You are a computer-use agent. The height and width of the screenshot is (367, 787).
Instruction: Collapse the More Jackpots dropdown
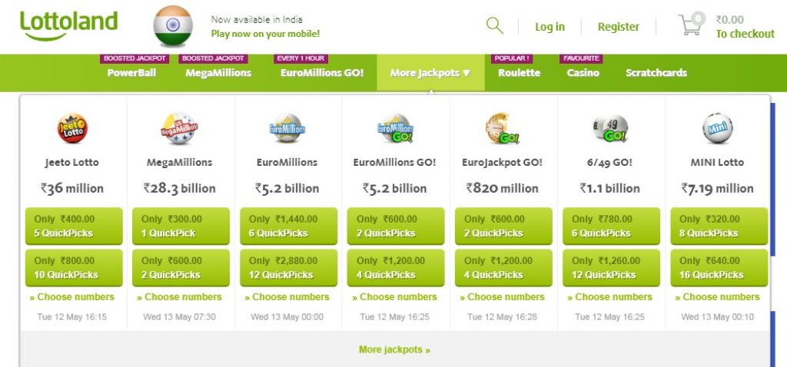[430, 73]
